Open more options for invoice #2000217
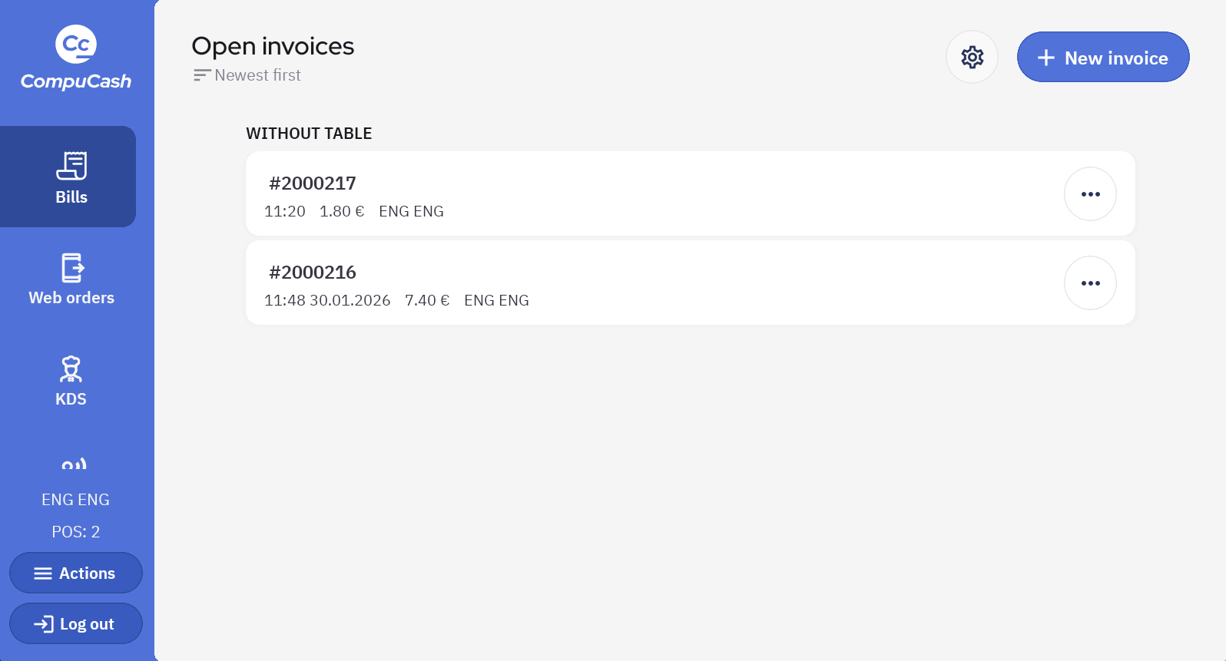This screenshot has height=661, width=1226. point(1090,194)
